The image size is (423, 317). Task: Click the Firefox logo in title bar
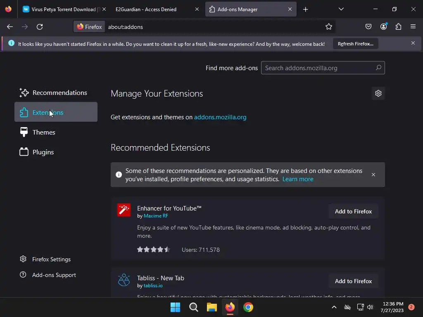8,9
